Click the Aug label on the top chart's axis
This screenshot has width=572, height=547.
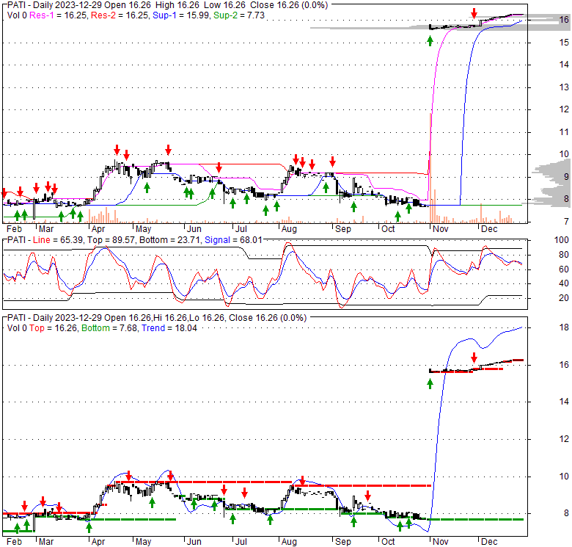click(x=289, y=229)
